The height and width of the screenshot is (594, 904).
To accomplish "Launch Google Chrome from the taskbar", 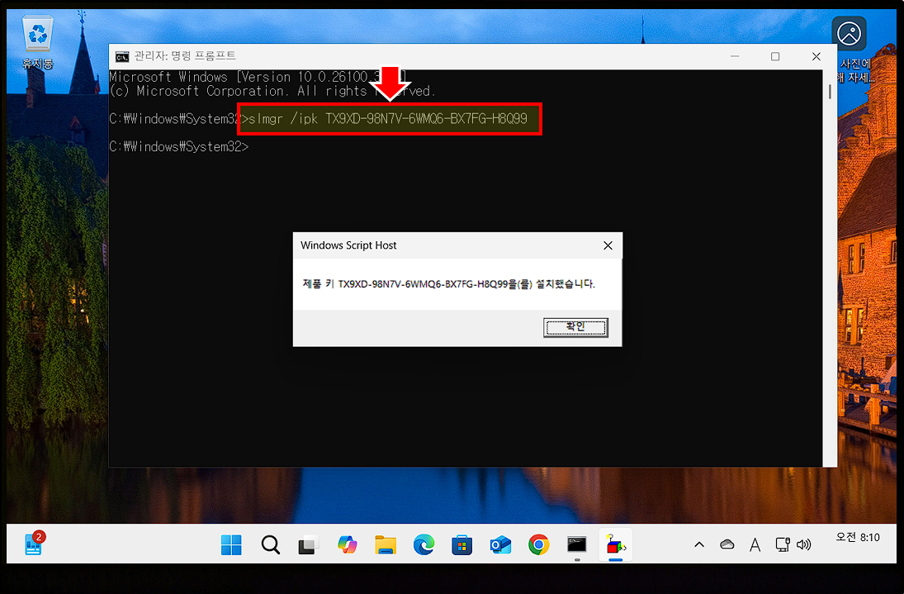I will (538, 544).
